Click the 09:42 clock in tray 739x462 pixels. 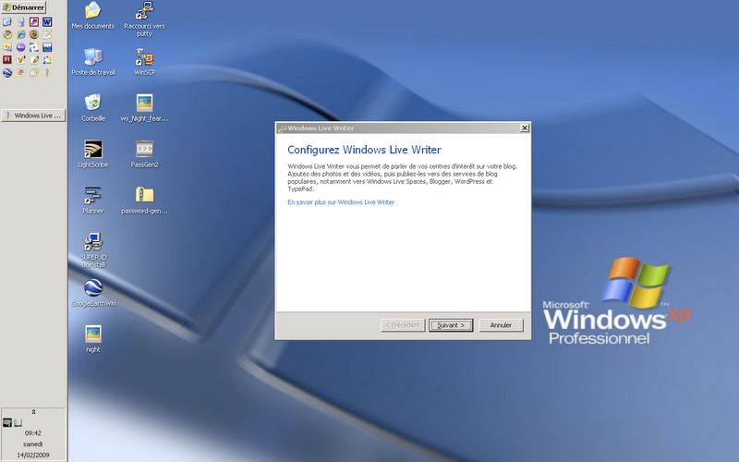coord(33,432)
